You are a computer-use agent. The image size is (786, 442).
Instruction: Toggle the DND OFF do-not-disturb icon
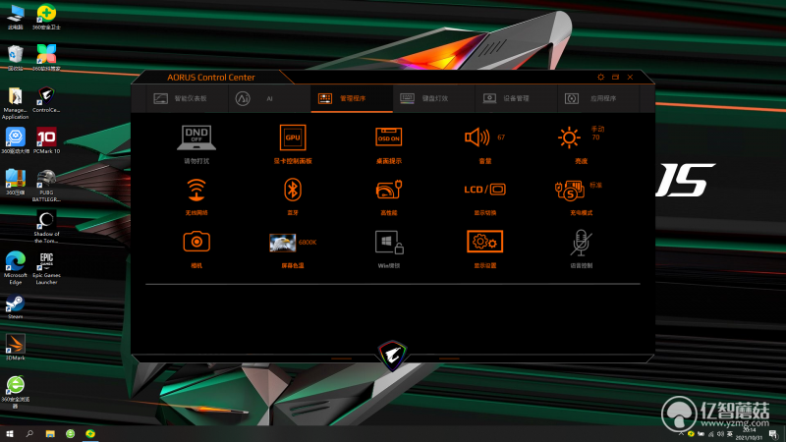pos(196,138)
